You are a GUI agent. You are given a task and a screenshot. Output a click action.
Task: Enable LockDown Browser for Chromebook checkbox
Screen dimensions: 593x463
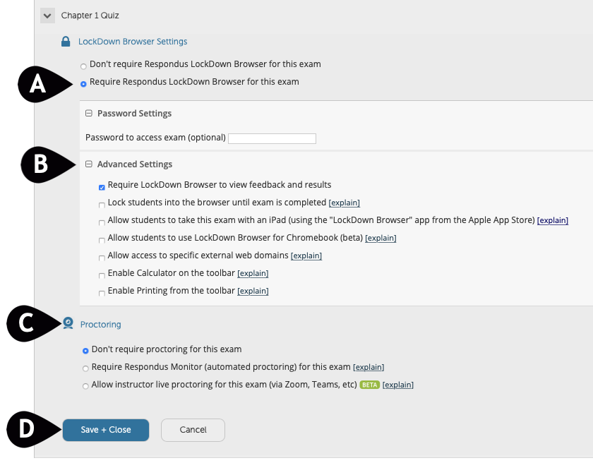point(102,240)
